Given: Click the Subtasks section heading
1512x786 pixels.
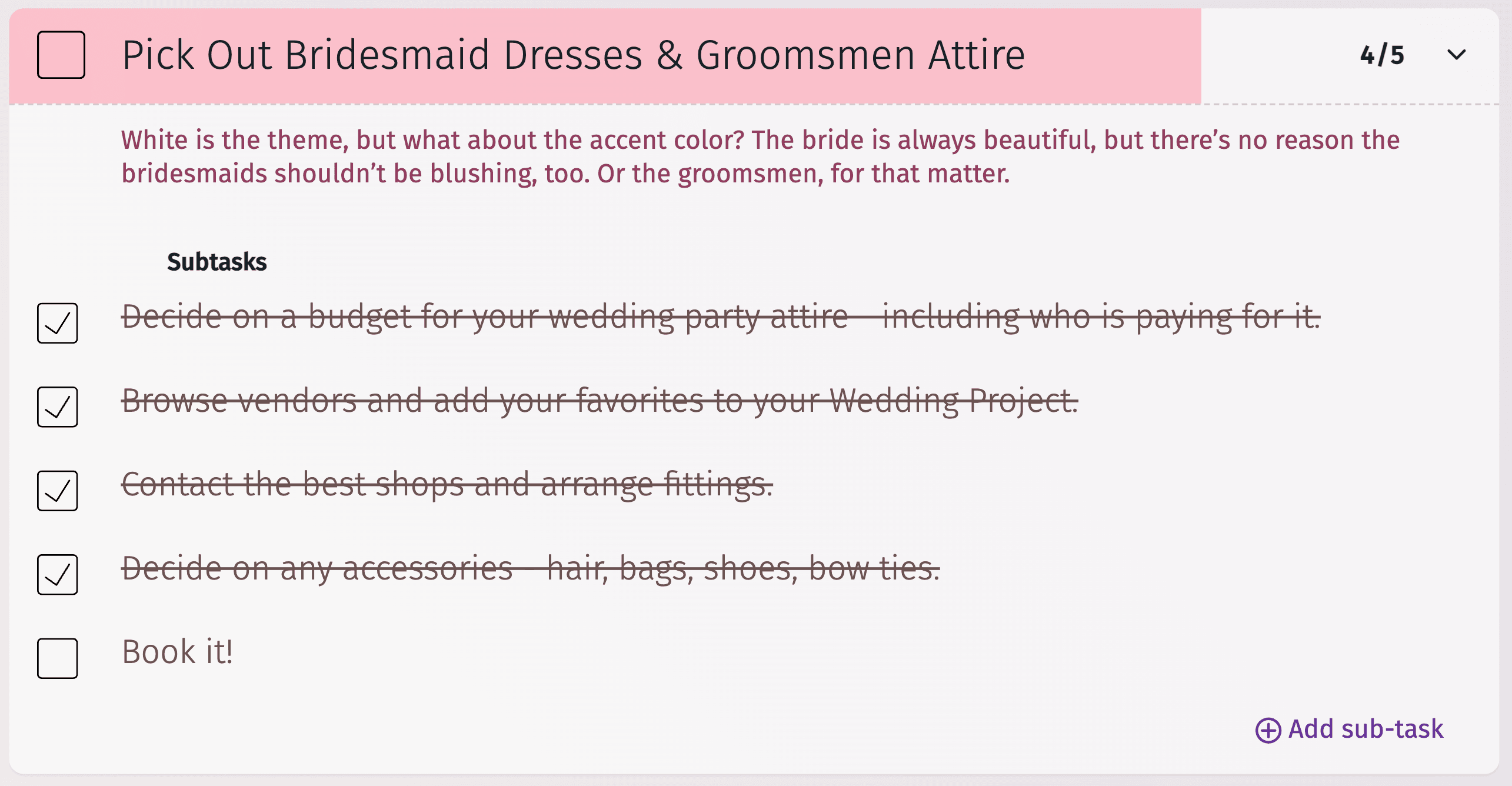Looking at the screenshot, I should tap(217, 262).
